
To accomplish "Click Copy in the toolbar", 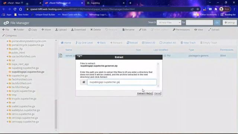I will [33, 30].
